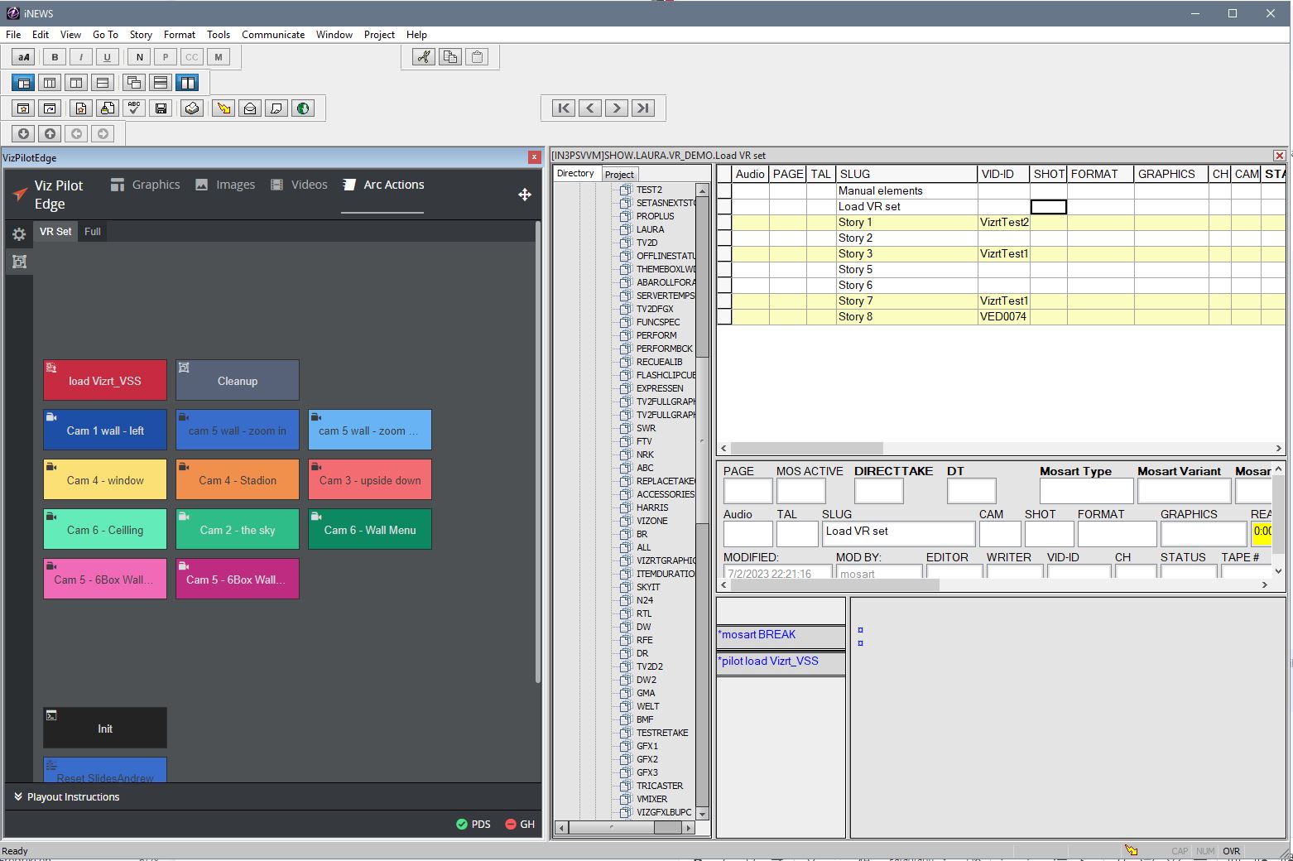Toggle the row selector box for Story 8

[x=724, y=317]
